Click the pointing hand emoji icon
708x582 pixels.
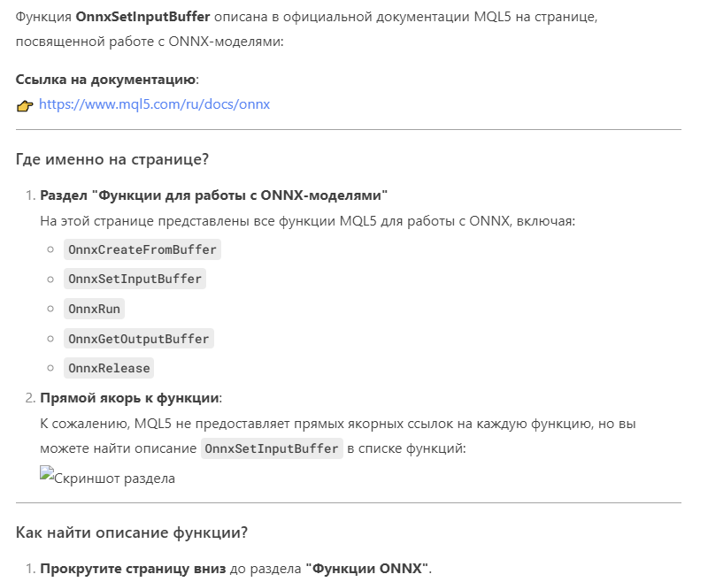tap(25, 105)
